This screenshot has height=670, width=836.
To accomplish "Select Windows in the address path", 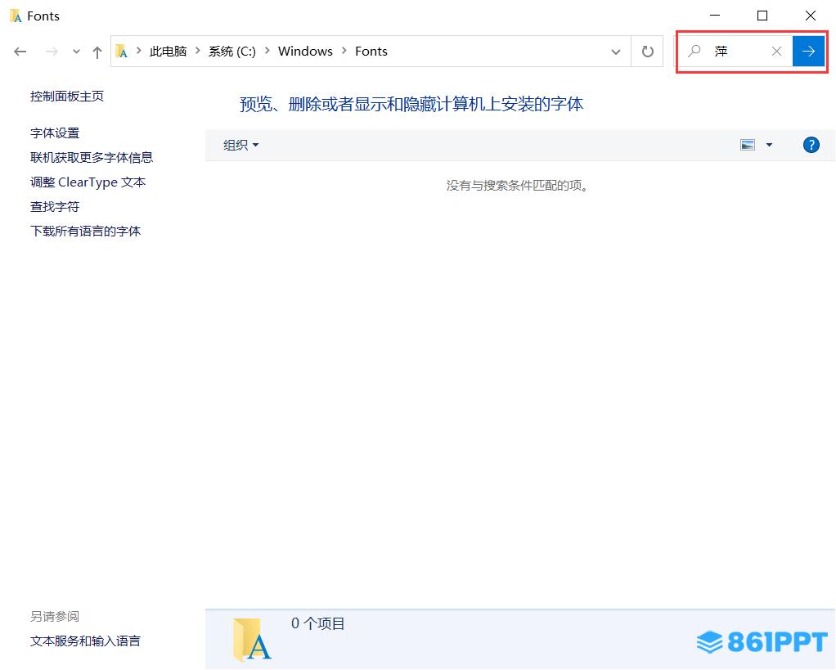I will [305, 52].
